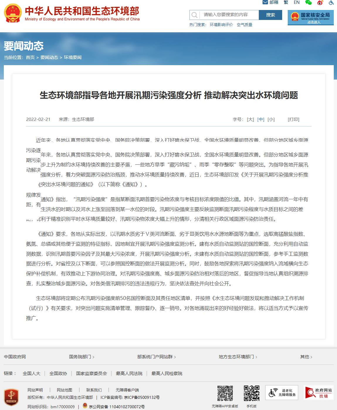Open the 中国政府网 link
Viewport: 337px width, 410px height.
[x=15, y=357]
